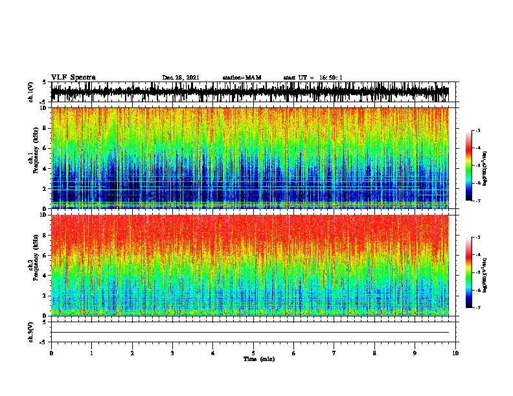Click the ch.3(V) axis label
Viewport: 513px width, 396px height.
pyautogui.click(x=30, y=332)
